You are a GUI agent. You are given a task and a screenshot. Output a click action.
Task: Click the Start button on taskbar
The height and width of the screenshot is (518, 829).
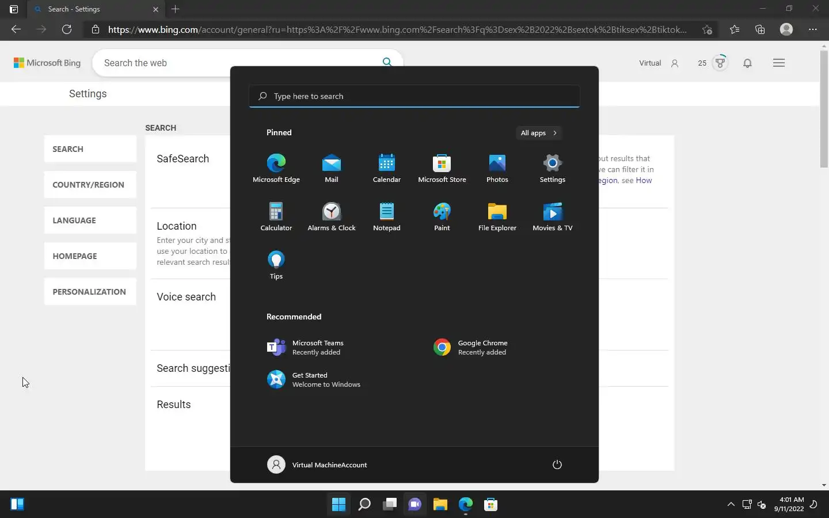[x=339, y=505]
